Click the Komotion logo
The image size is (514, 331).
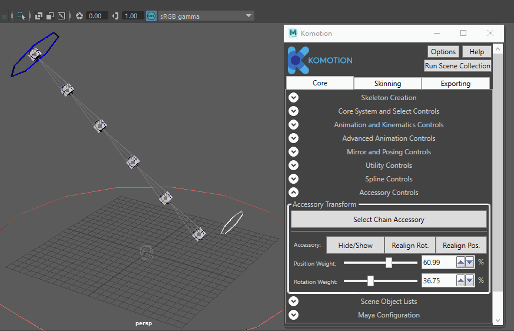point(320,60)
